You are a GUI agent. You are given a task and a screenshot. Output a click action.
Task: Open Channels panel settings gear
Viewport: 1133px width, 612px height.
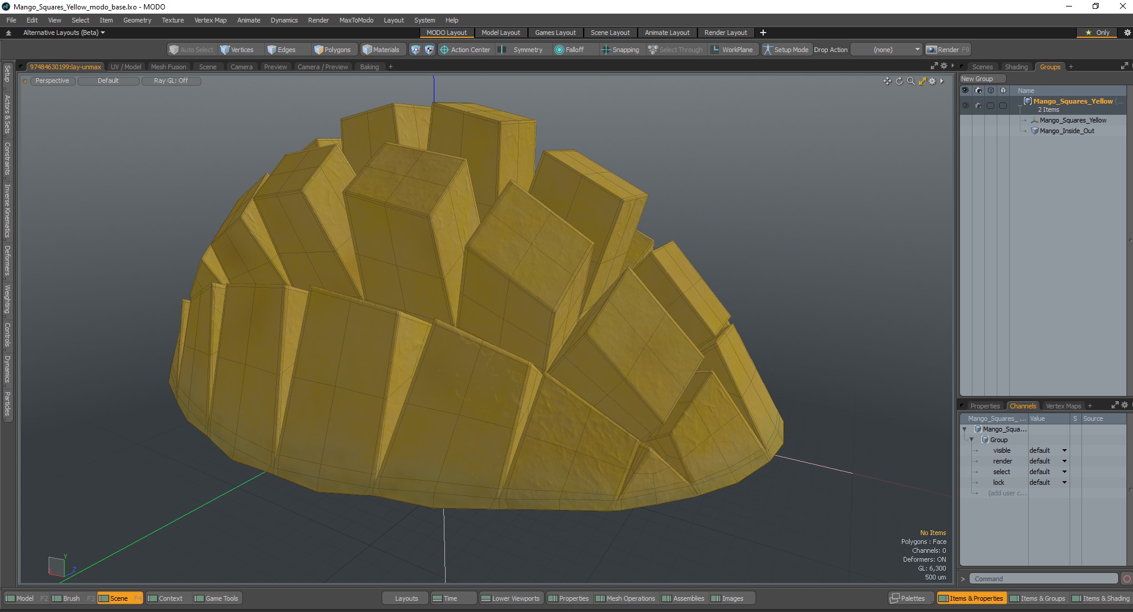pyautogui.click(x=1125, y=405)
